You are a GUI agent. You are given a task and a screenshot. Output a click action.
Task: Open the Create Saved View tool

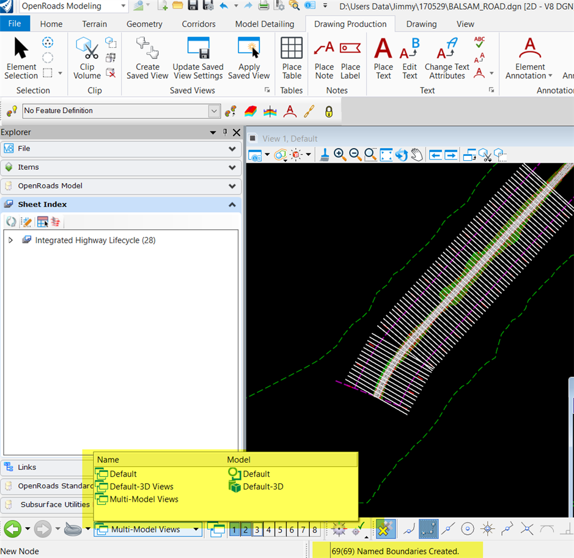[147, 58]
